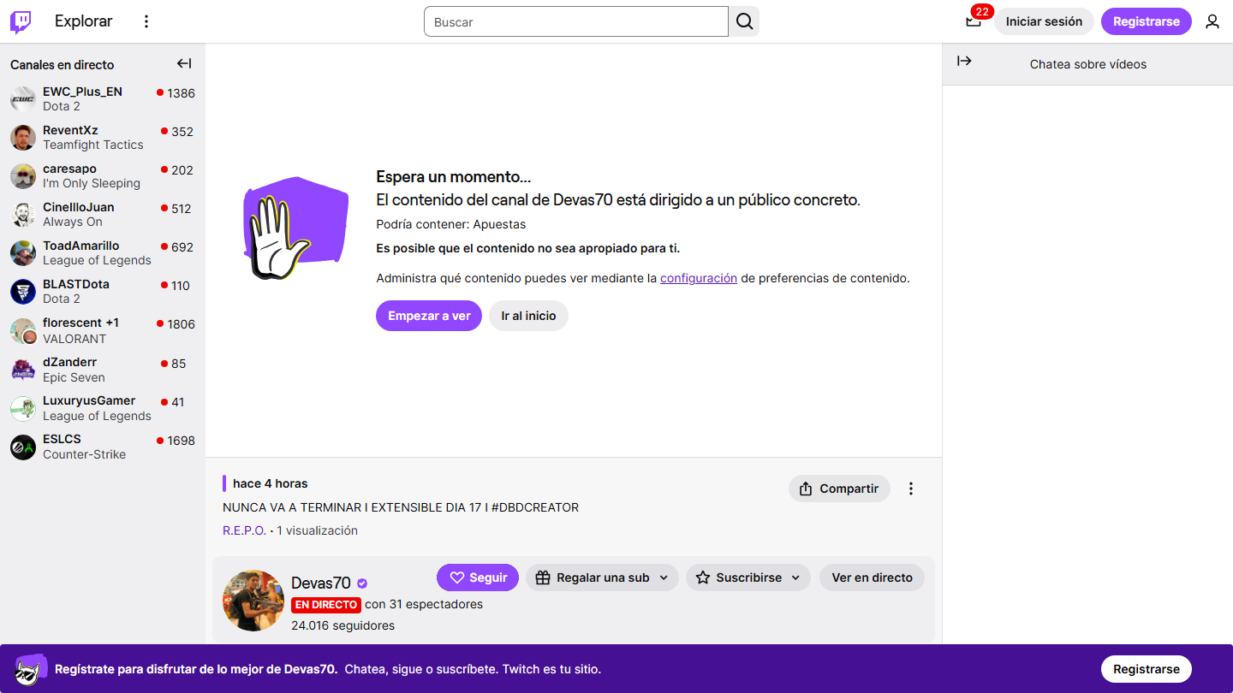Collapse the Canales en directo sidebar
The image size is (1233, 693).
click(184, 63)
